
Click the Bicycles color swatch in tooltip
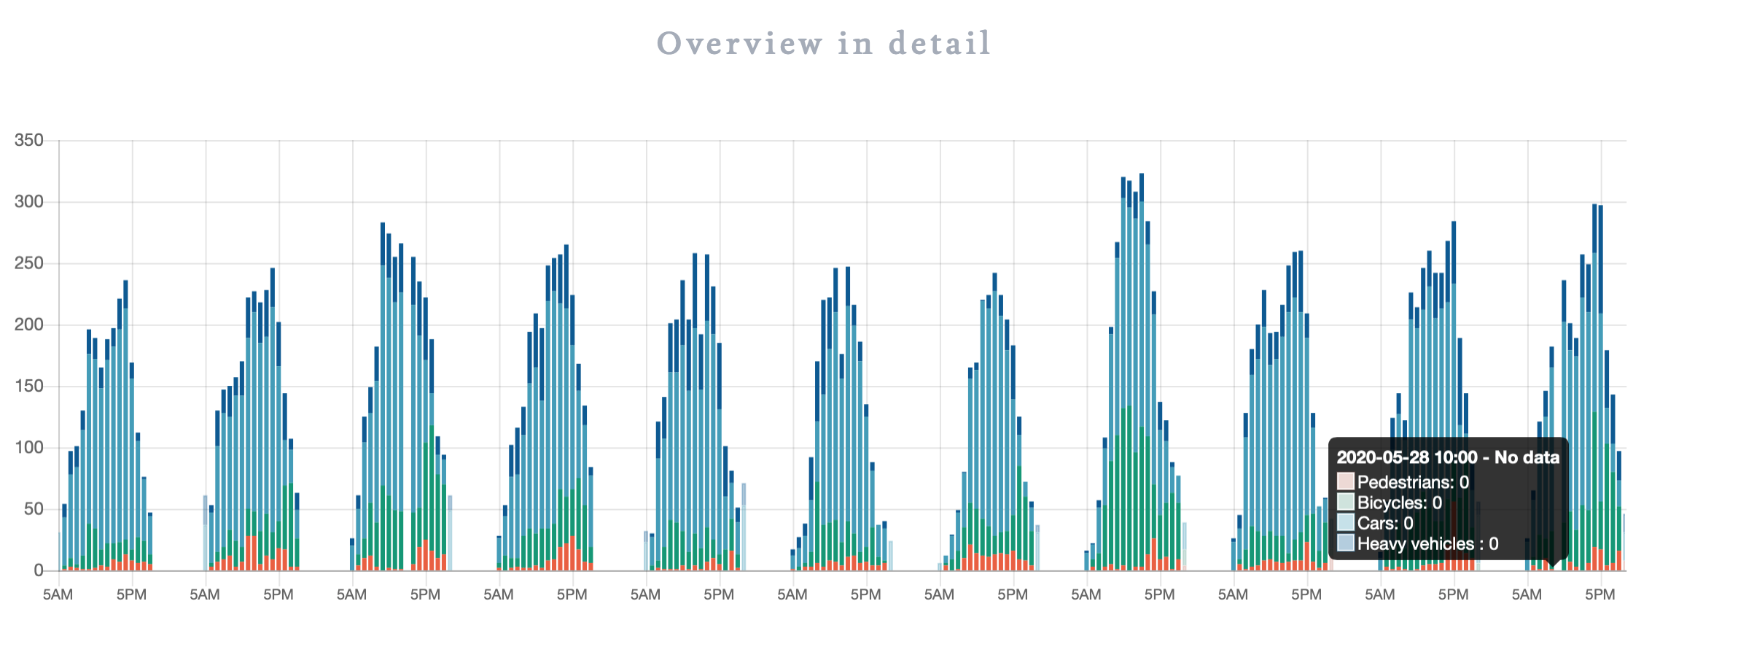click(1345, 502)
